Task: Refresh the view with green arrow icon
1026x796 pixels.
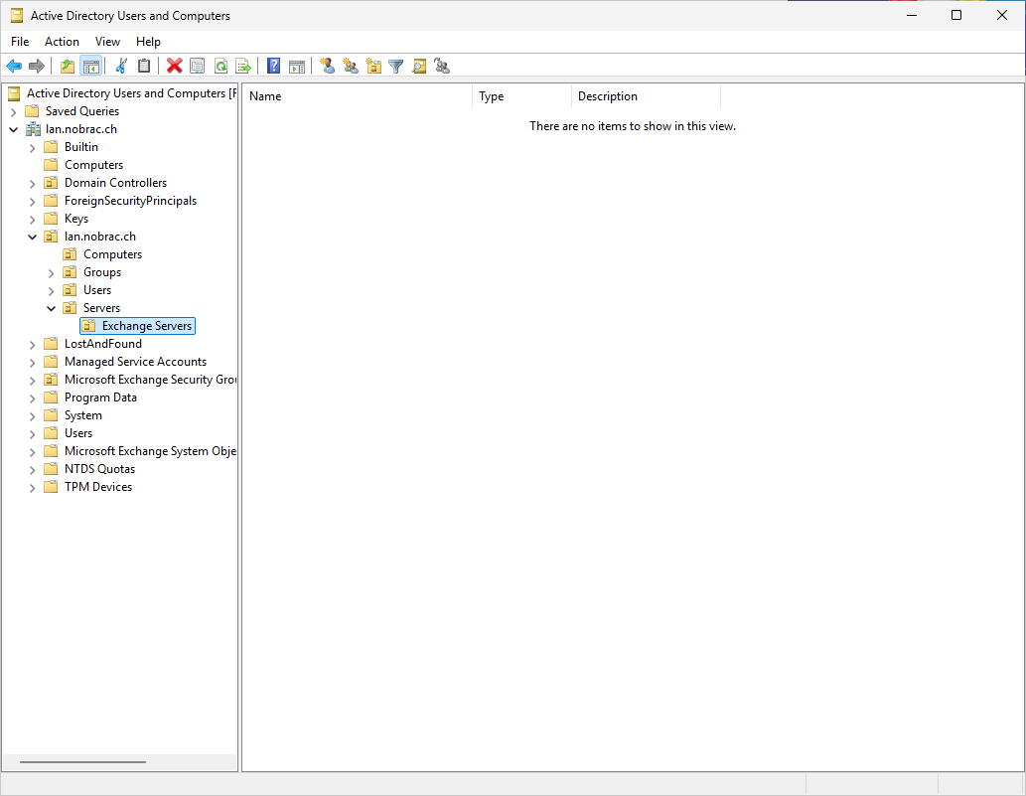Action: 220,67
